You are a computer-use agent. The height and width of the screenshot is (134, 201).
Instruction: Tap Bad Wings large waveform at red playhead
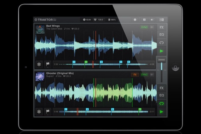pyautogui.click(x=96, y=45)
